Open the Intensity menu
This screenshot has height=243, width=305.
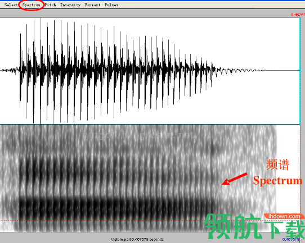tap(70, 5)
